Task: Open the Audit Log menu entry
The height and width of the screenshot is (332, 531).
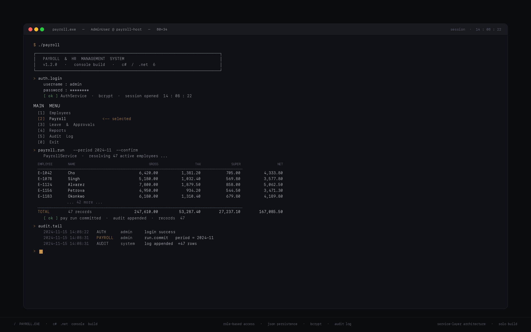Action: [x=55, y=136]
